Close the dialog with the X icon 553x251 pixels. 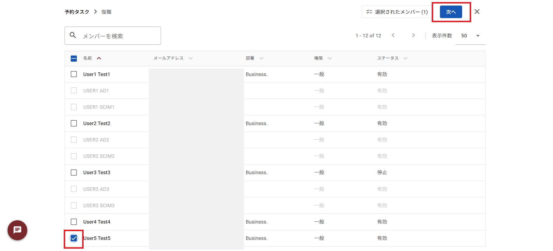pos(477,12)
